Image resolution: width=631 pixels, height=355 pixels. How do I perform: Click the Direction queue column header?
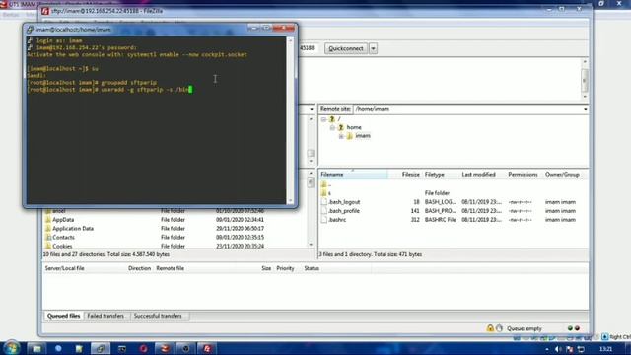click(x=139, y=268)
